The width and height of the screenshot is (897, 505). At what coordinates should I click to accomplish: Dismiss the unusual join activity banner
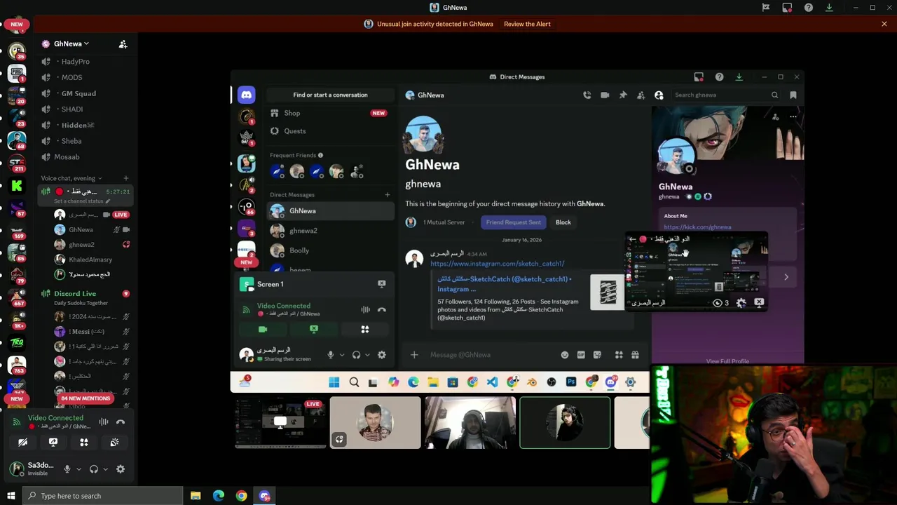click(884, 24)
